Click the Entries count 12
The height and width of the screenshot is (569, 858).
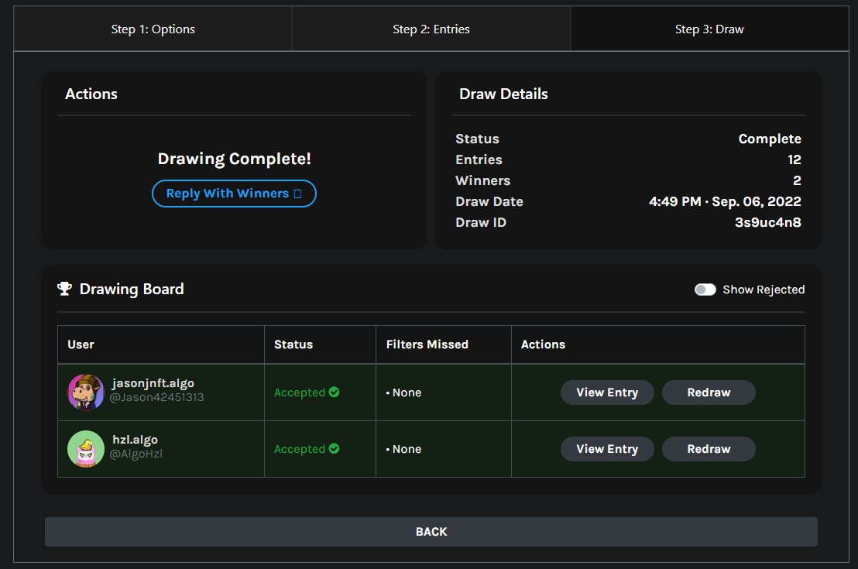coord(795,159)
